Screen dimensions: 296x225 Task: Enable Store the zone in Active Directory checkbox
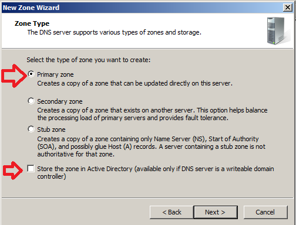coord(31,169)
